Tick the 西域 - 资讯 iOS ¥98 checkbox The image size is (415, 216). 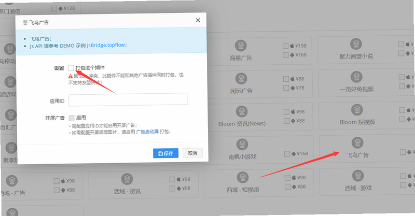click(x=172, y=180)
